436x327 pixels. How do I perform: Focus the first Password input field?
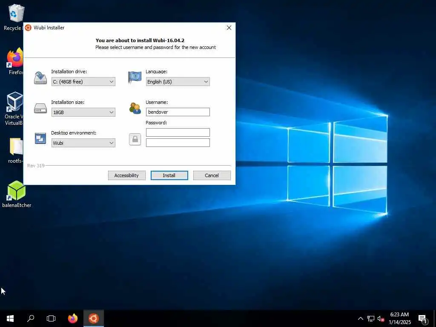[x=178, y=132]
